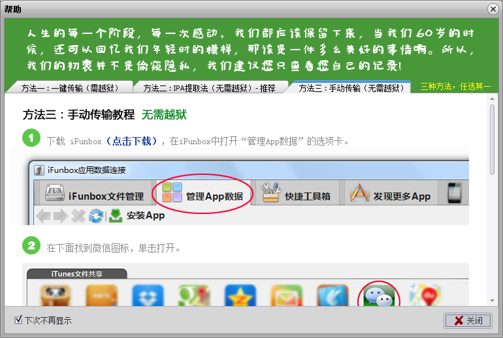The width and height of the screenshot is (503, 338).
Task: Click the circled WeChat app icon
Action: pos(379,296)
